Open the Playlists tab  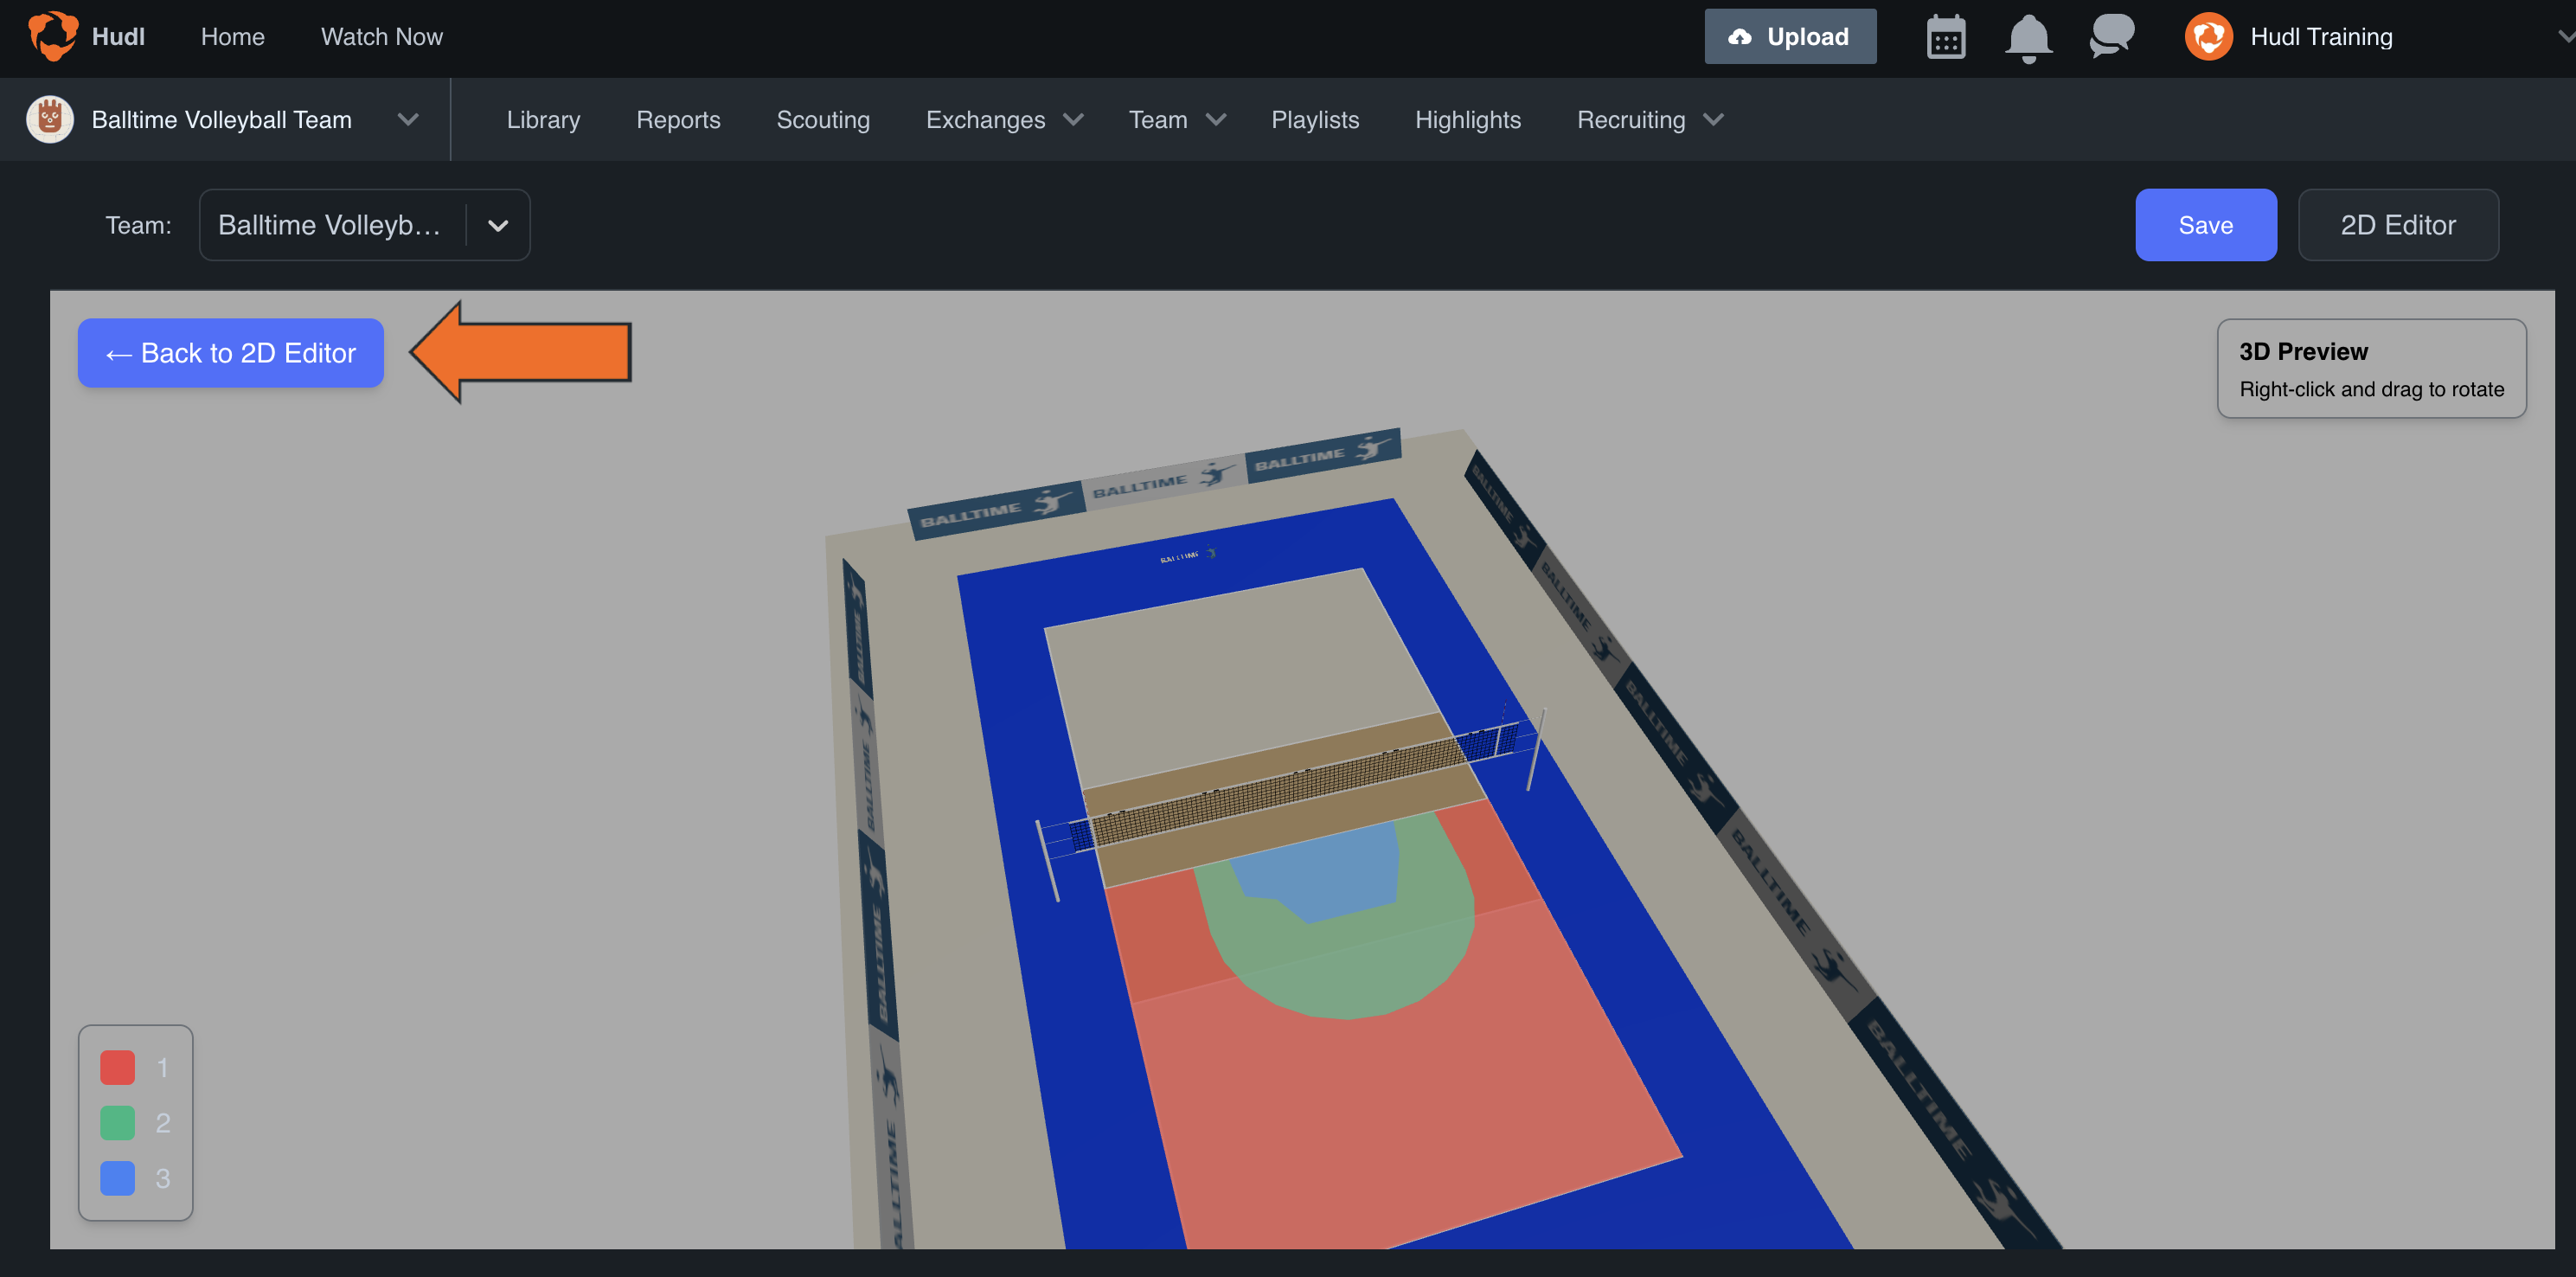1315,120
